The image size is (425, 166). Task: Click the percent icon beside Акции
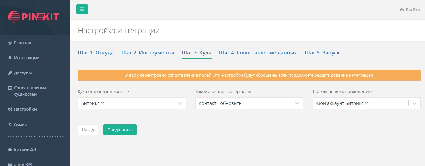(x=10, y=124)
